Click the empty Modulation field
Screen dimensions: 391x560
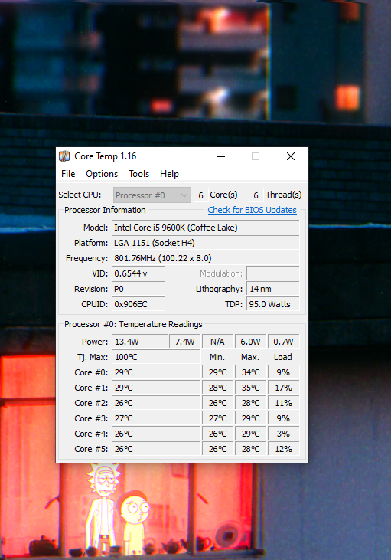273,273
